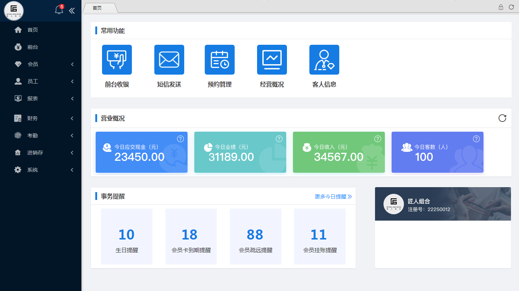Select 财务 label in the sidebar
Image resolution: width=519 pixels, height=291 pixels.
tap(33, 118)
